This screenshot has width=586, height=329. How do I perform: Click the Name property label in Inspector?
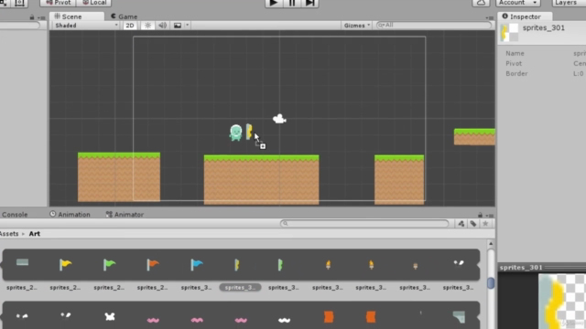(x=515, y=53)
